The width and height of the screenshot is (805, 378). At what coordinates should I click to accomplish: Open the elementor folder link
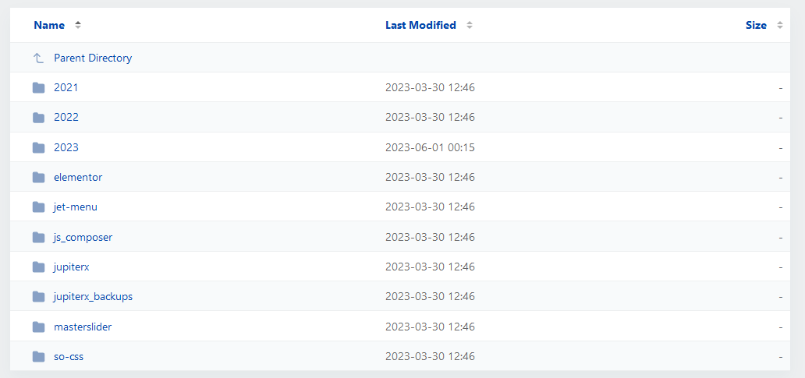click(78, 178)
